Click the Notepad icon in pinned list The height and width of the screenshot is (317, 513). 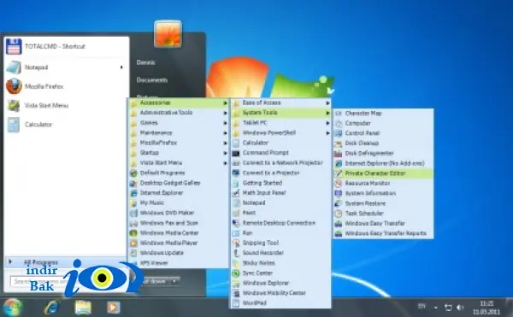click(14, 68)
